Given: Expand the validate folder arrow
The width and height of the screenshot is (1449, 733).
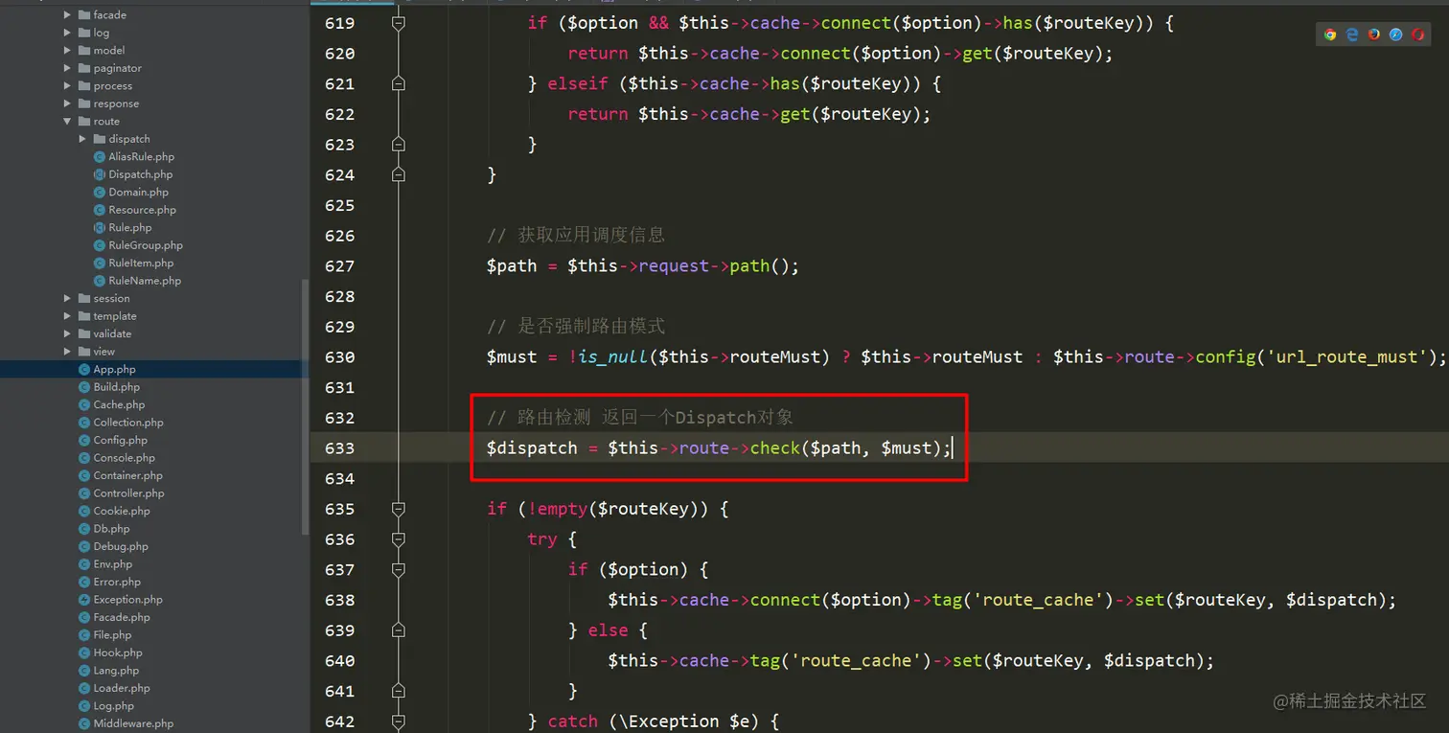Looking at the screenshot, I should [x=68, y=334].
